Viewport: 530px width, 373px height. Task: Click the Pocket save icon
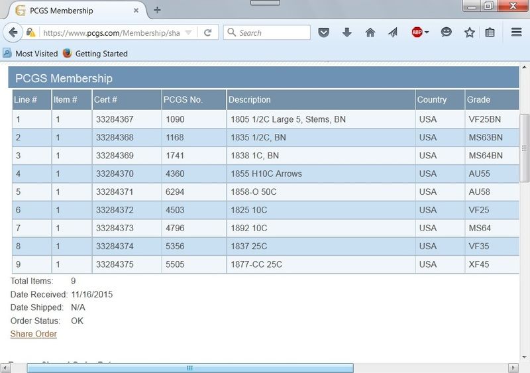[x=323, y=32]
